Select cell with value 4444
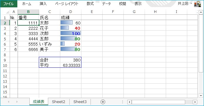 click(28, 39)
